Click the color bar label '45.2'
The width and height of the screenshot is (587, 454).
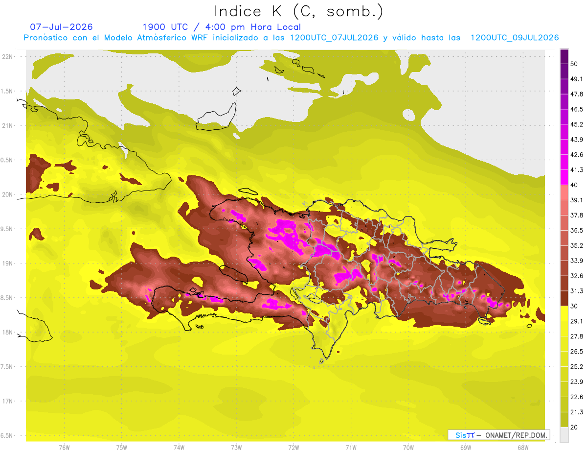(x=577, y=124)
